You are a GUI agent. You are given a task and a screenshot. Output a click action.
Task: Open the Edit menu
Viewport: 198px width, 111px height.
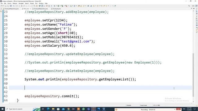click(x=5, y=3)
